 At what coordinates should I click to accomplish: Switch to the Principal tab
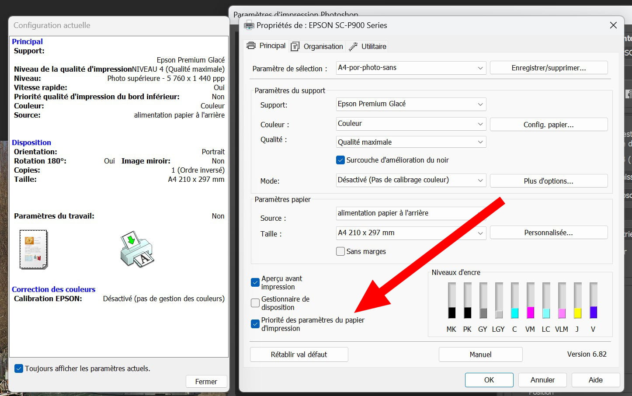coord(266,45)
